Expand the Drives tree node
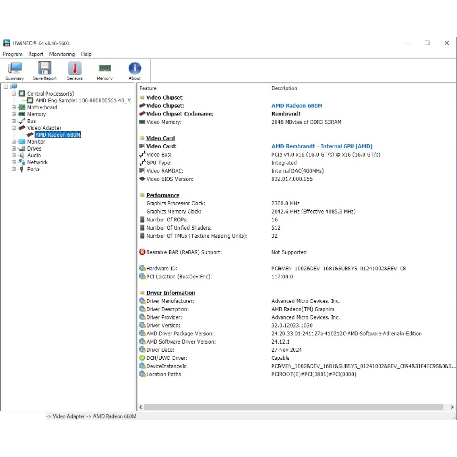The image size is (457, 457). pyautogui.click(x=14, y=149)
